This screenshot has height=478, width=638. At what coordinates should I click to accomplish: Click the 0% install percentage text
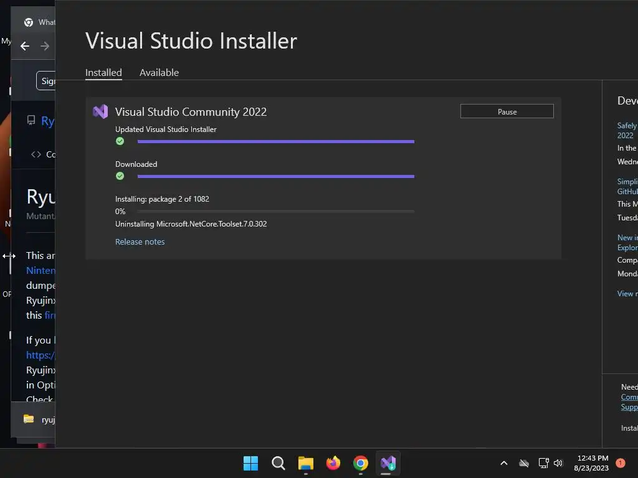point(120,212)
